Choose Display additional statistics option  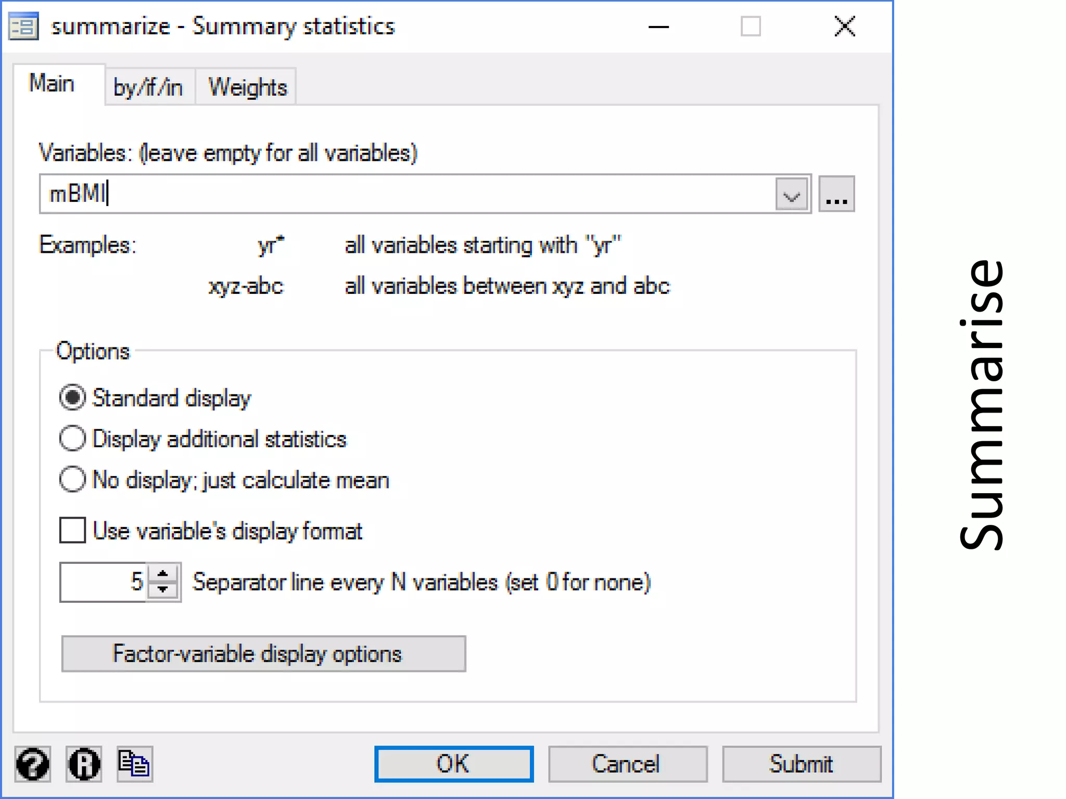[x=72, y=439]
